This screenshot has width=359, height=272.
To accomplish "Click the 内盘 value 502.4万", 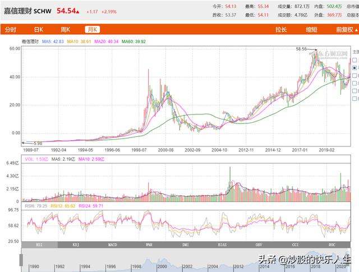I will (x=334, y=6).
